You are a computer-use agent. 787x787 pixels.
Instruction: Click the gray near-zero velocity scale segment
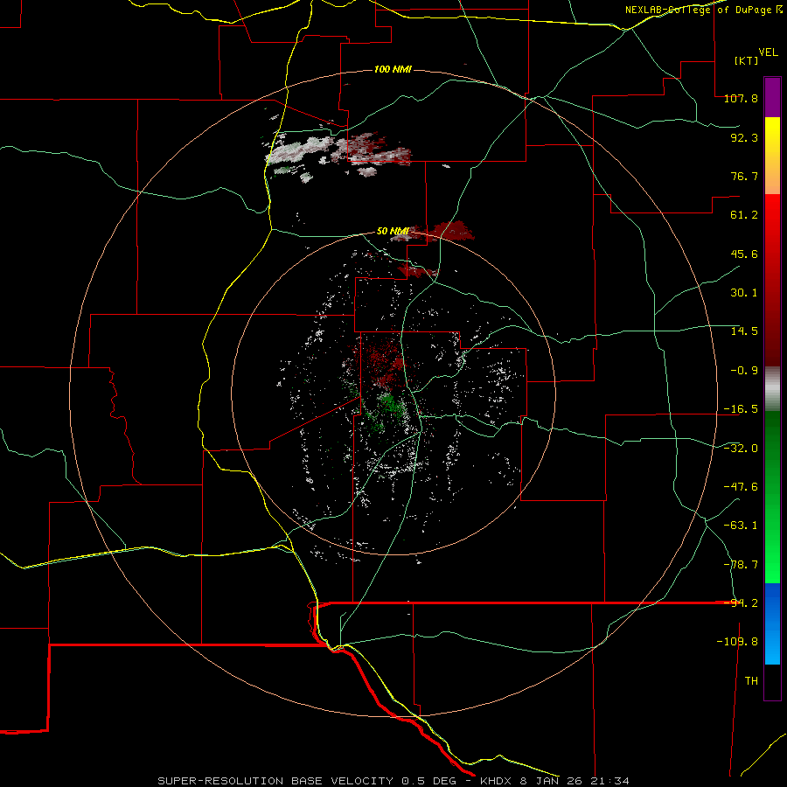772,388
